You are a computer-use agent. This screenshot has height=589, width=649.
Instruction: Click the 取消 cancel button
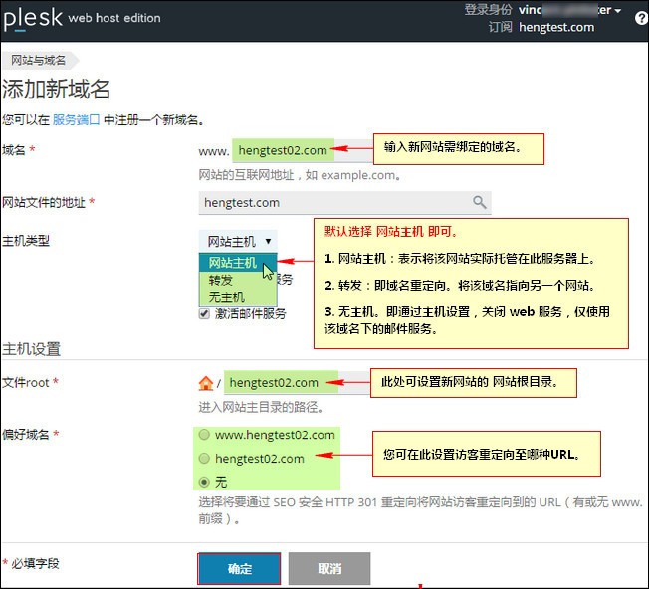pos(329,569)
